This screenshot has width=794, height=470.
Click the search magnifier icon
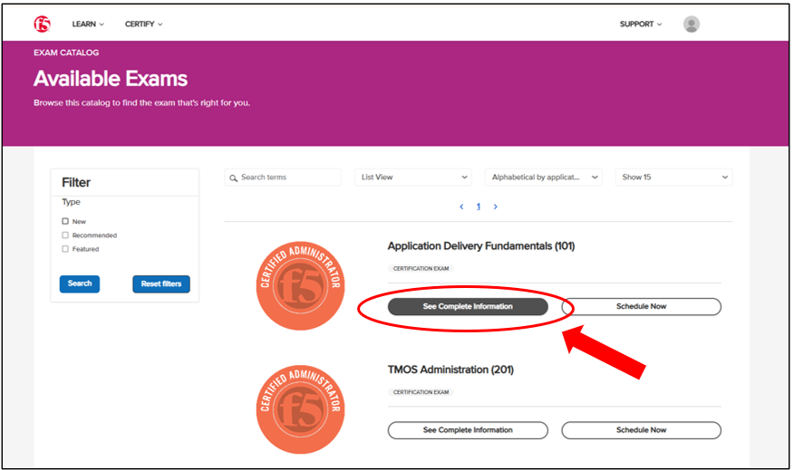[x=233, y=177]
